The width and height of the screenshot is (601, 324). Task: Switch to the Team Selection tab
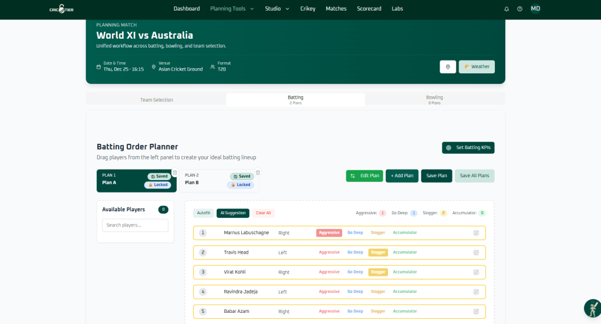point(156,100)
